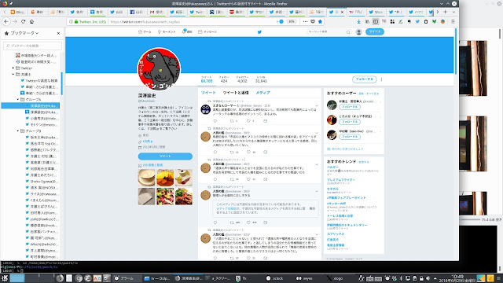This screenshot has height=283, width=503.
Task: Collapse the 弁護士 bookmark folder
Action: click(x=13, y=74)
